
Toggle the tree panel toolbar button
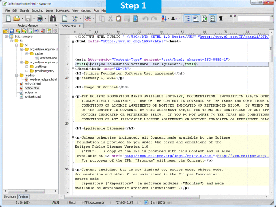[187, 18]
